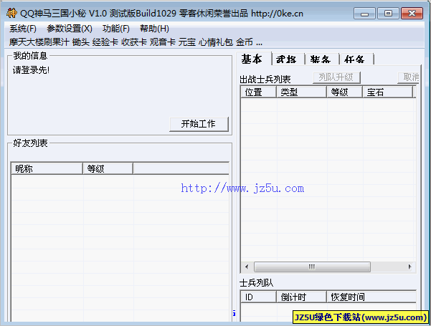Maximize the QQ神马三国小秘 window
The height and width of the screenshot is (326, 431).
click(x=388, y=14)
